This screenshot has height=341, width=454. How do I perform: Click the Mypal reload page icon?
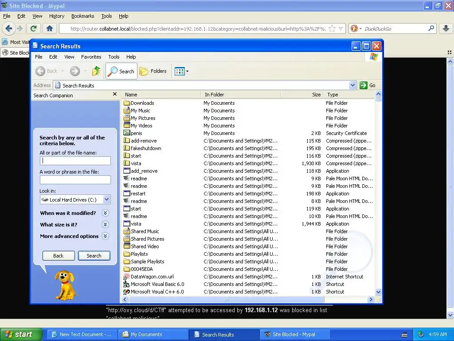(x=34, y=28)
